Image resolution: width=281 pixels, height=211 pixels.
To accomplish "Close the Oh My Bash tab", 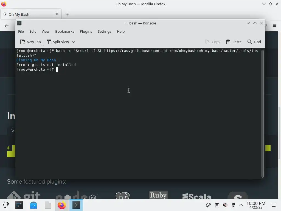I will coord(57,14).
